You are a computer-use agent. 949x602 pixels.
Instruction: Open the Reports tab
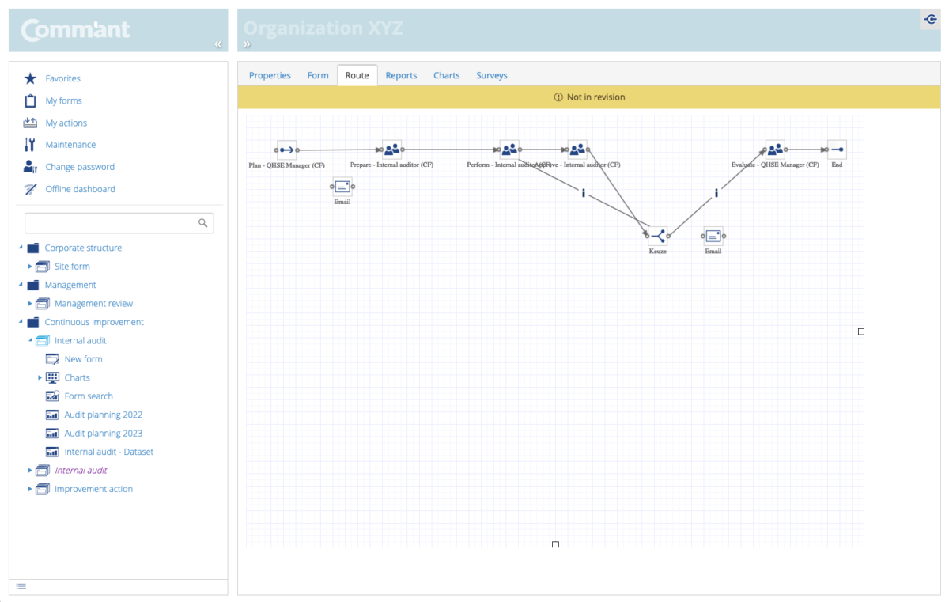401,75
